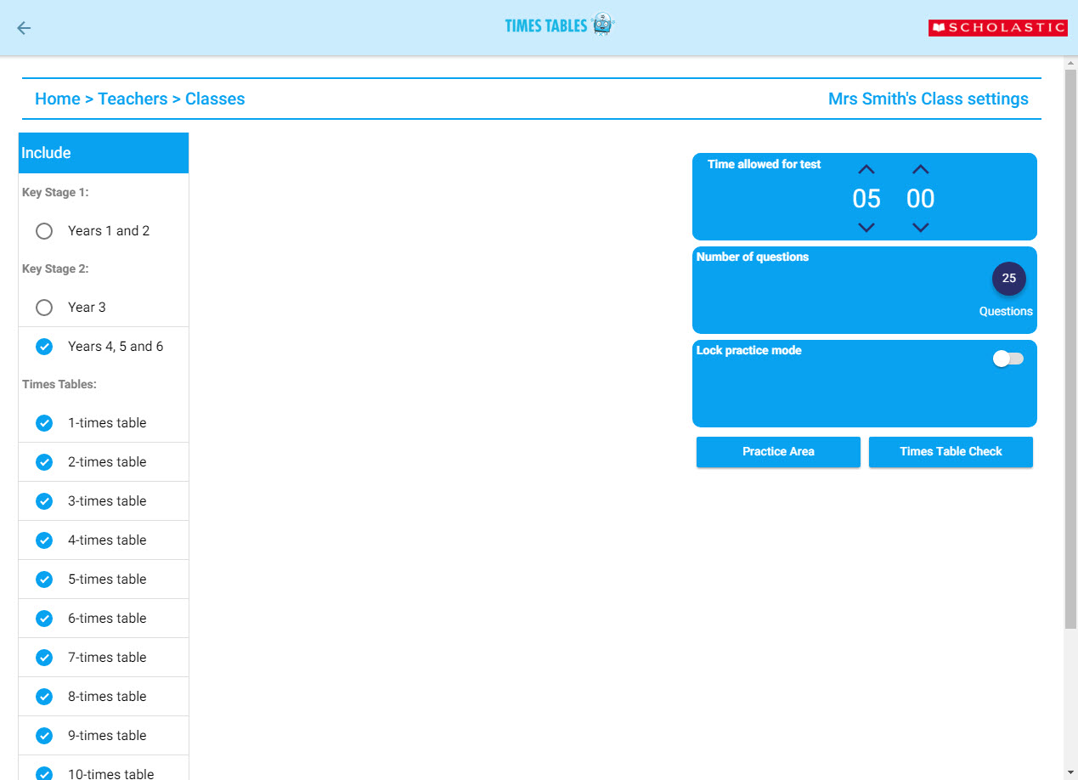Click the back arrow icon
Screen dimensions: 1078x780
click(x=24, y=28)
